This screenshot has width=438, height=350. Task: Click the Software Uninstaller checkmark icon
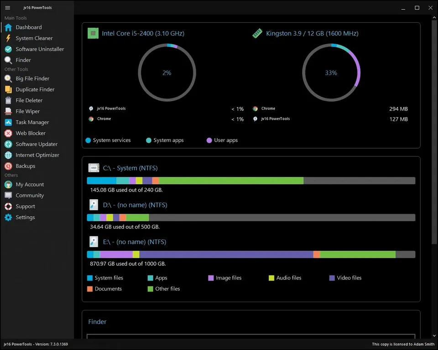coord(8,49)
